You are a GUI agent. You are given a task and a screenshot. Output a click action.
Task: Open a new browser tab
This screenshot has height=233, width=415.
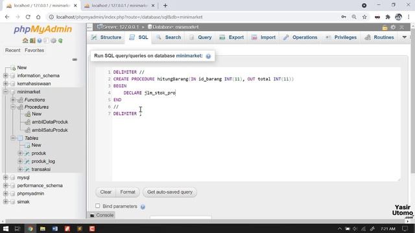(x=165, y=6)
